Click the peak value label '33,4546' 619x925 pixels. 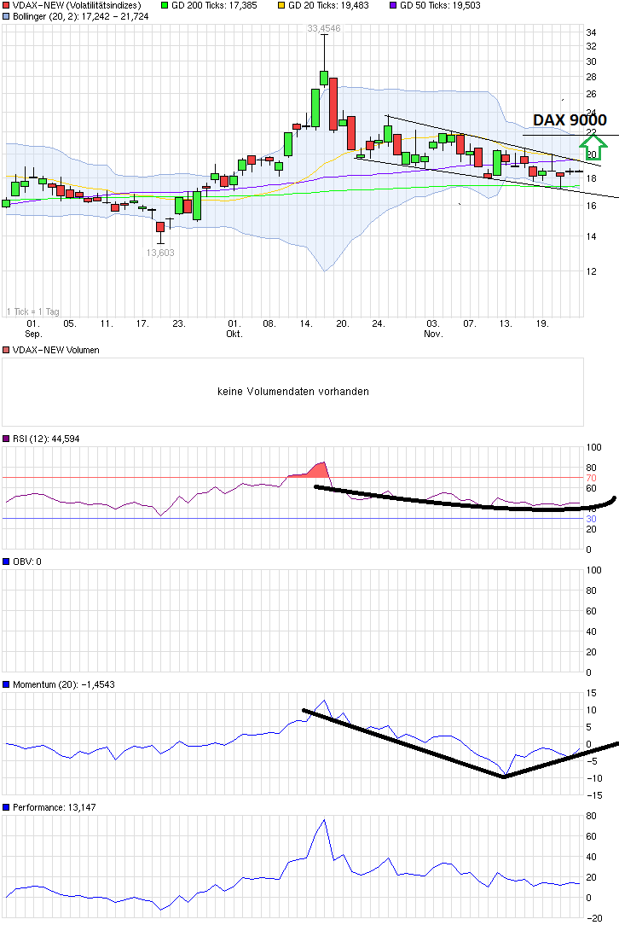324,28
